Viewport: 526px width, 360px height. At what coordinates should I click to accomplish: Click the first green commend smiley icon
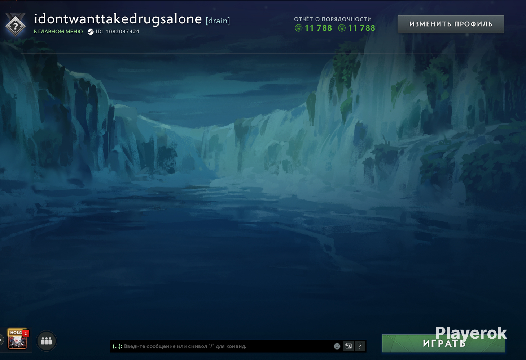click(299, 28)
